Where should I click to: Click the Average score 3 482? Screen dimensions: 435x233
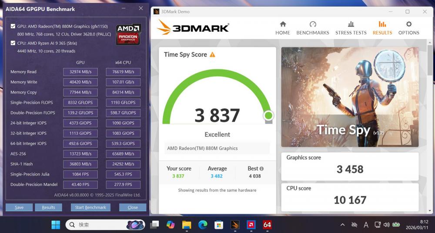216,176
